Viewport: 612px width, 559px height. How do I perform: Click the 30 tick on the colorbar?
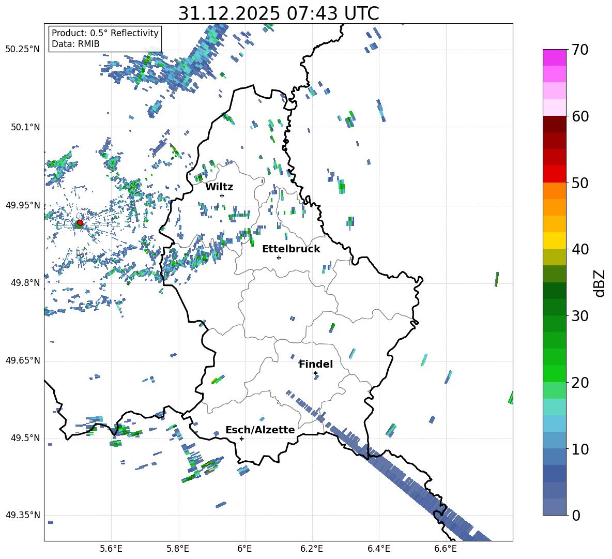tap(580, 316)
